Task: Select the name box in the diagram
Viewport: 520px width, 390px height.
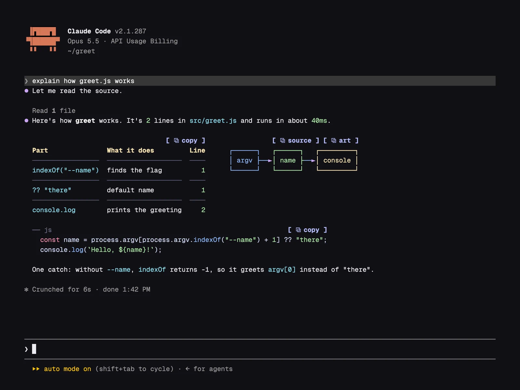Action: point(288,160)
